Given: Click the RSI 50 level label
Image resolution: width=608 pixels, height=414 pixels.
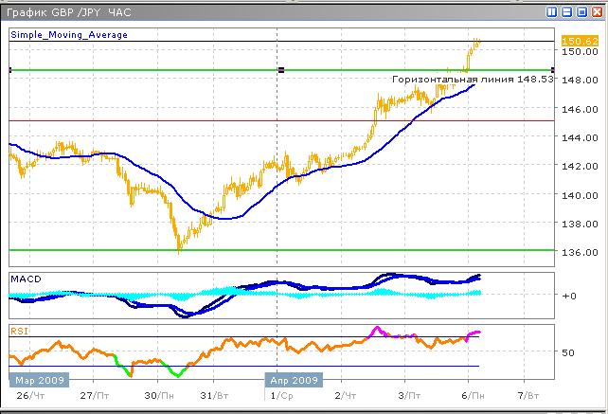Looking at the screenshot, I should click(x=568, y=352).
